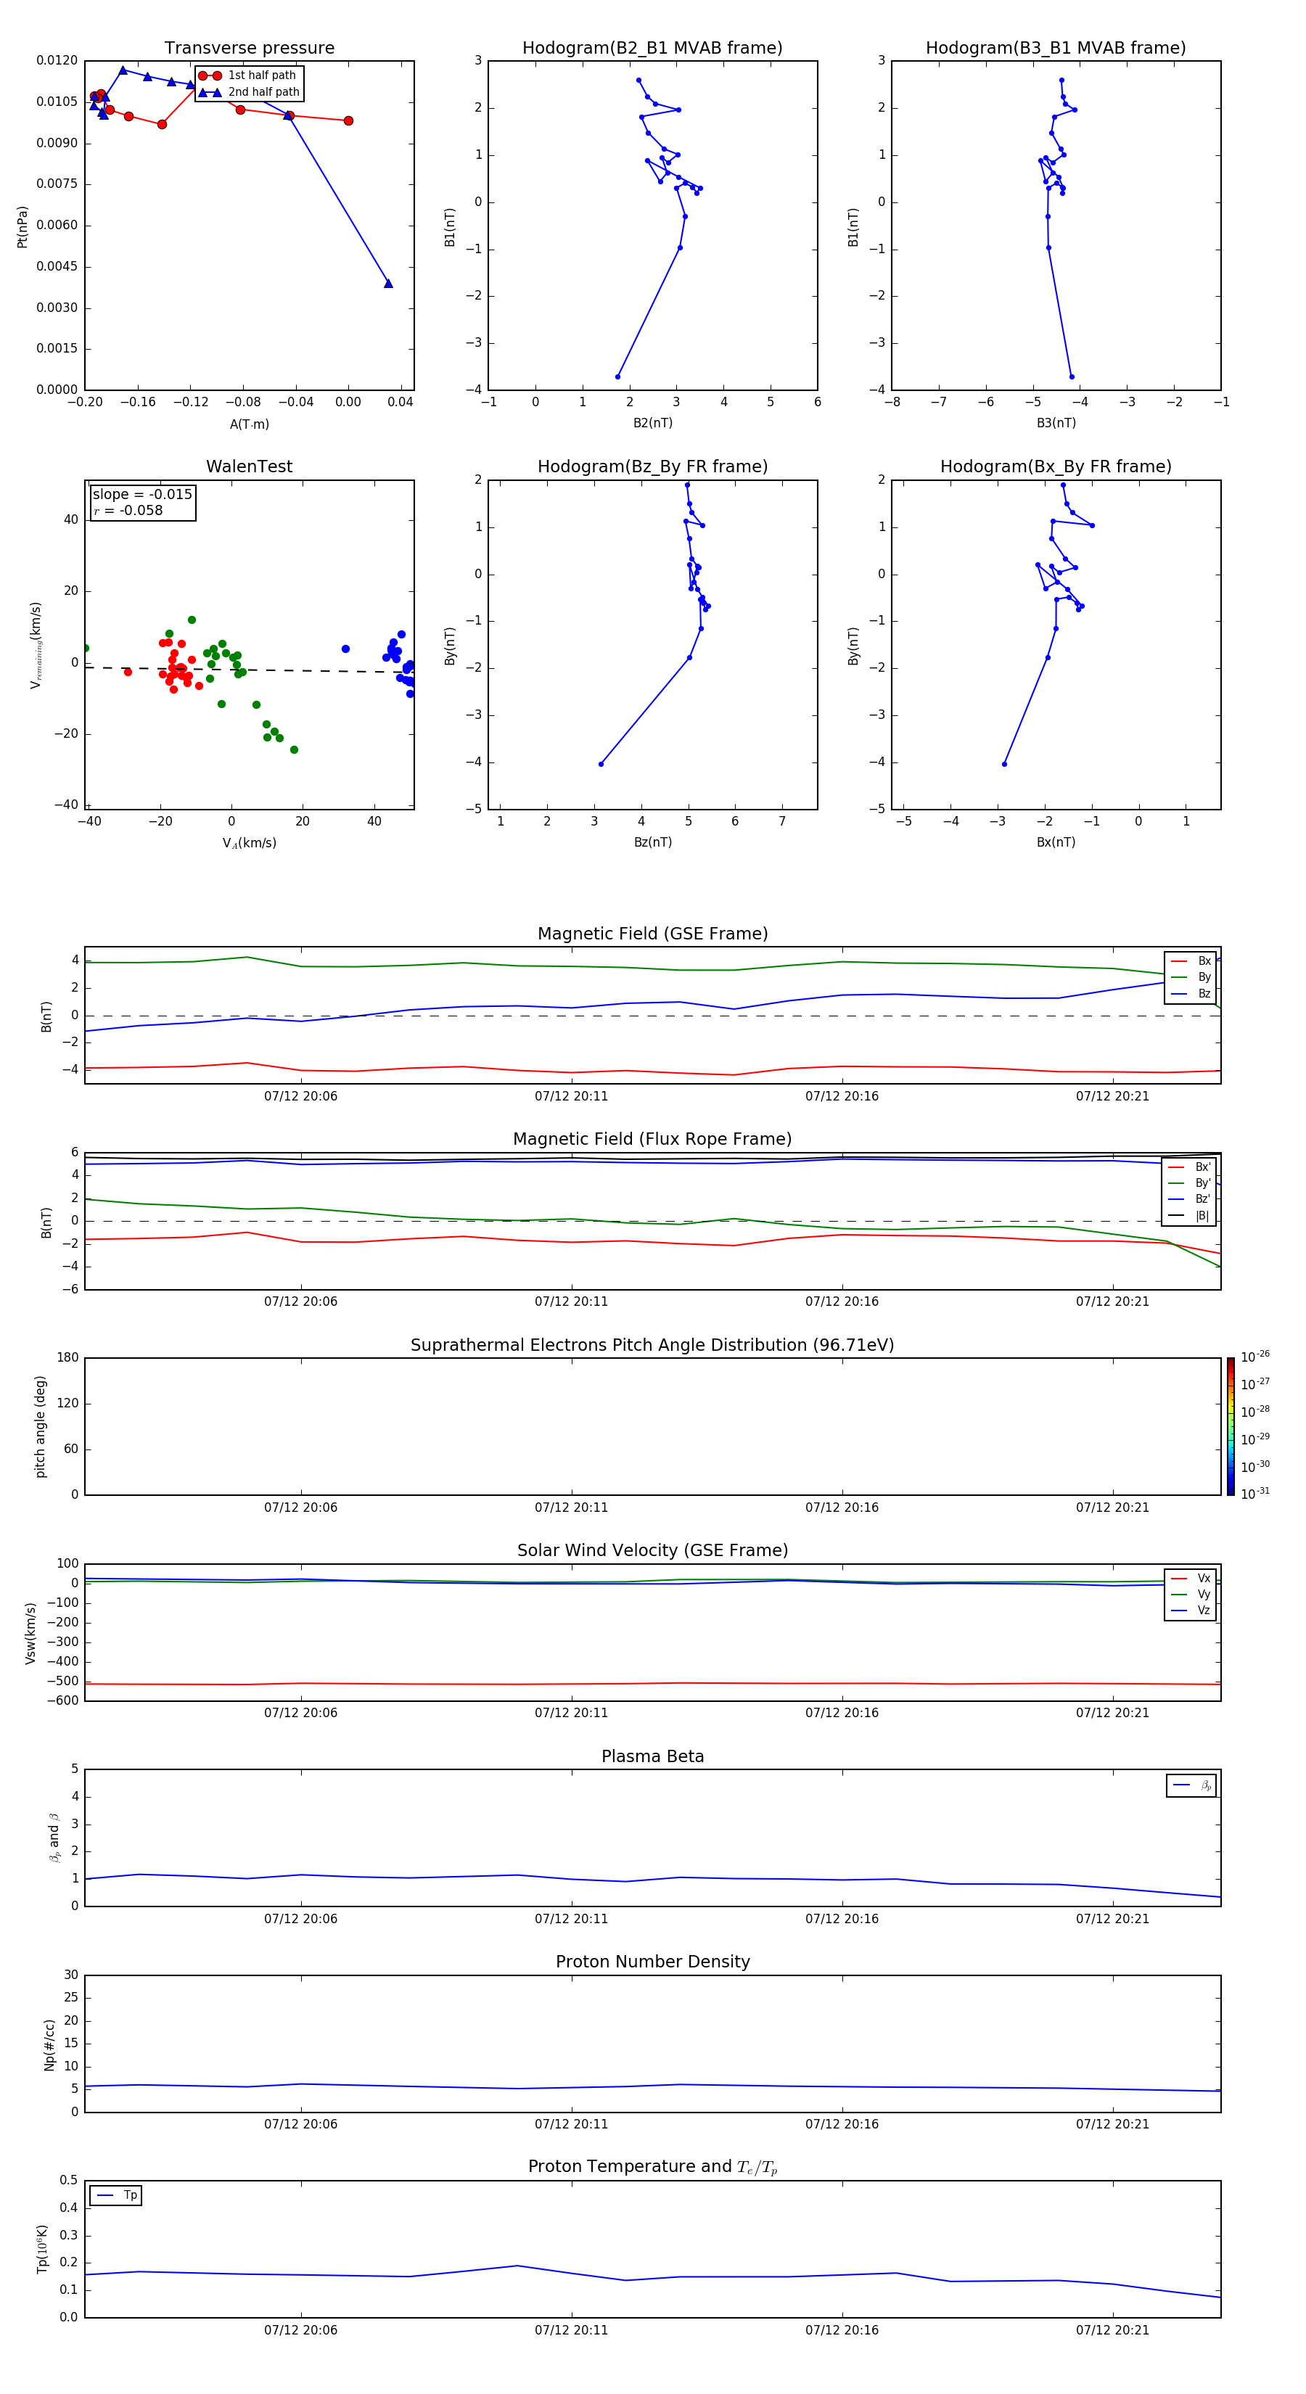Click the 07/12 20:11 tick under Proton Number Density
This screenshot has width=1306, height=2394.
[571, 2124]
